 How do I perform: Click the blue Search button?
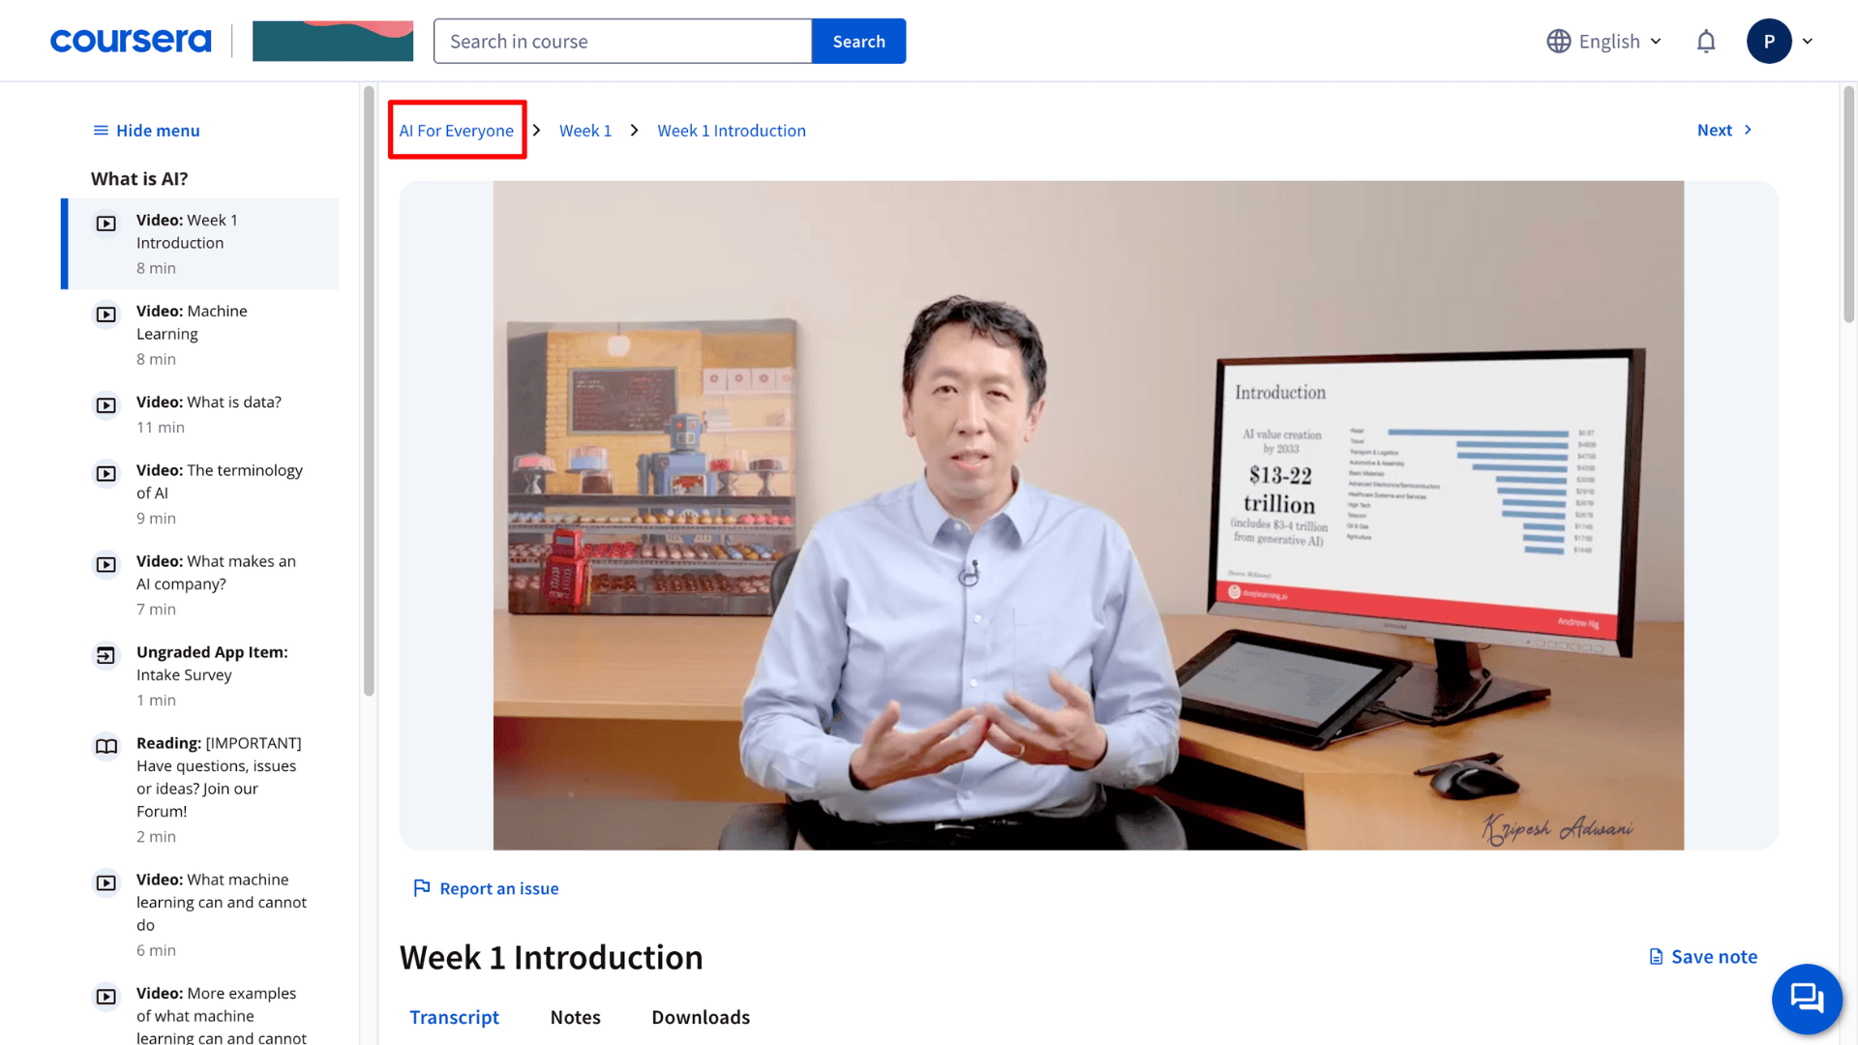(x=858, y=42)
